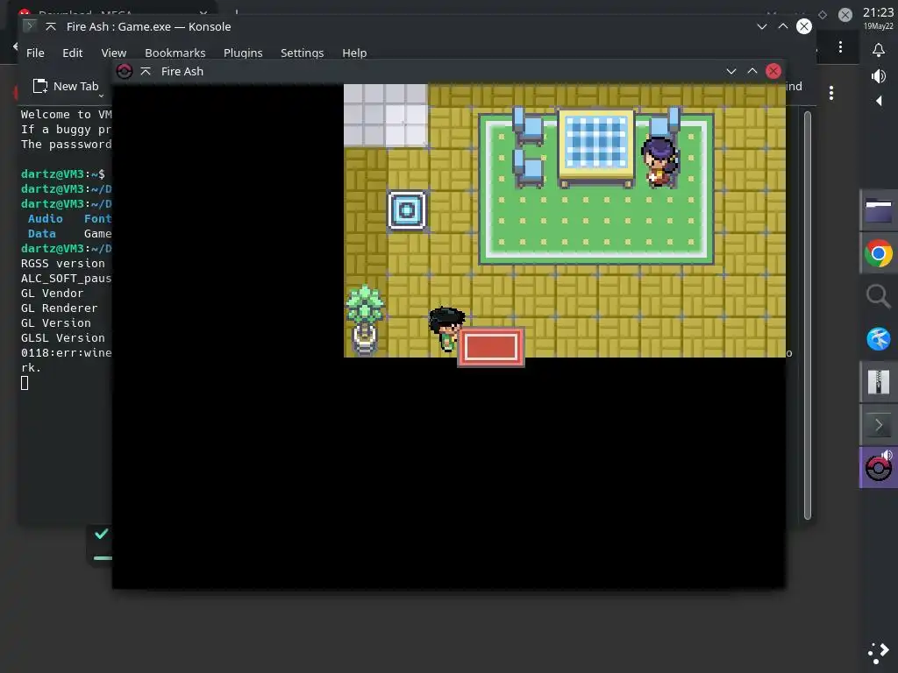Click the New Tab button in Konsole
898x673 pixels.
pos(65,86)
